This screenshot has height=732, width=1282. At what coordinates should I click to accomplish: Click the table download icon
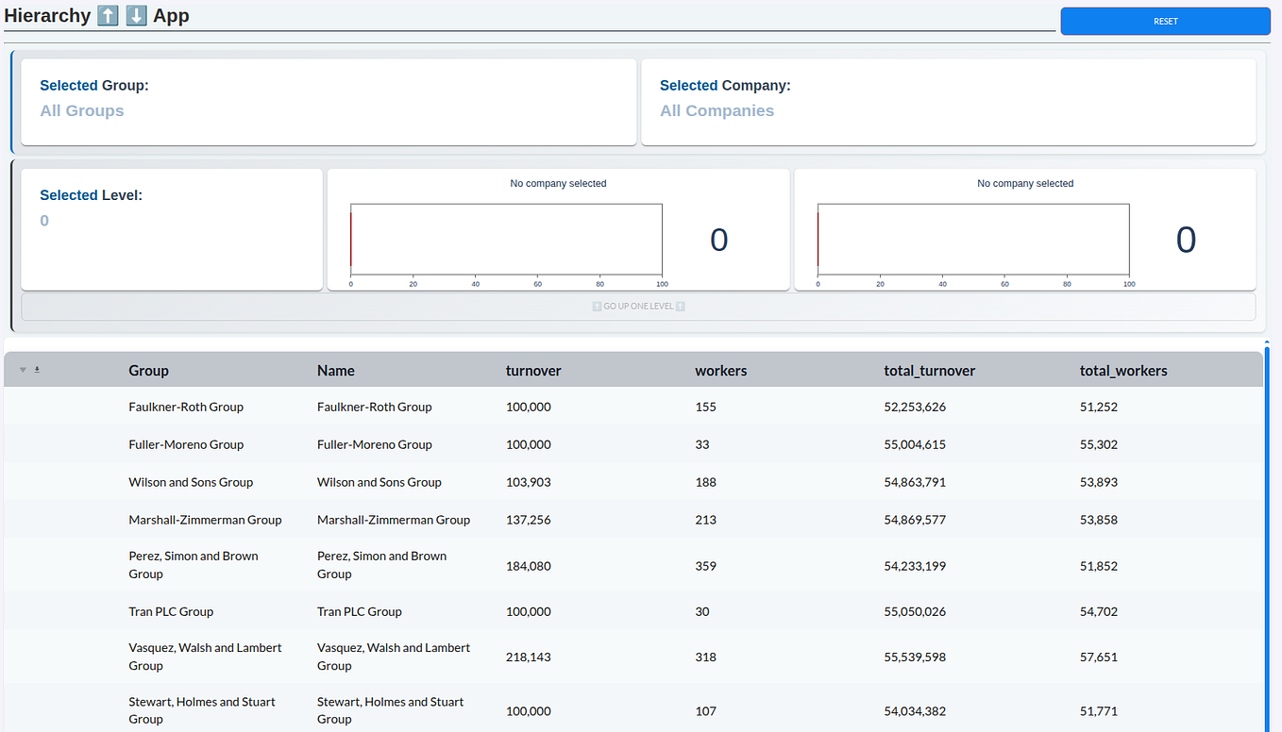click(x=37, y=370)
